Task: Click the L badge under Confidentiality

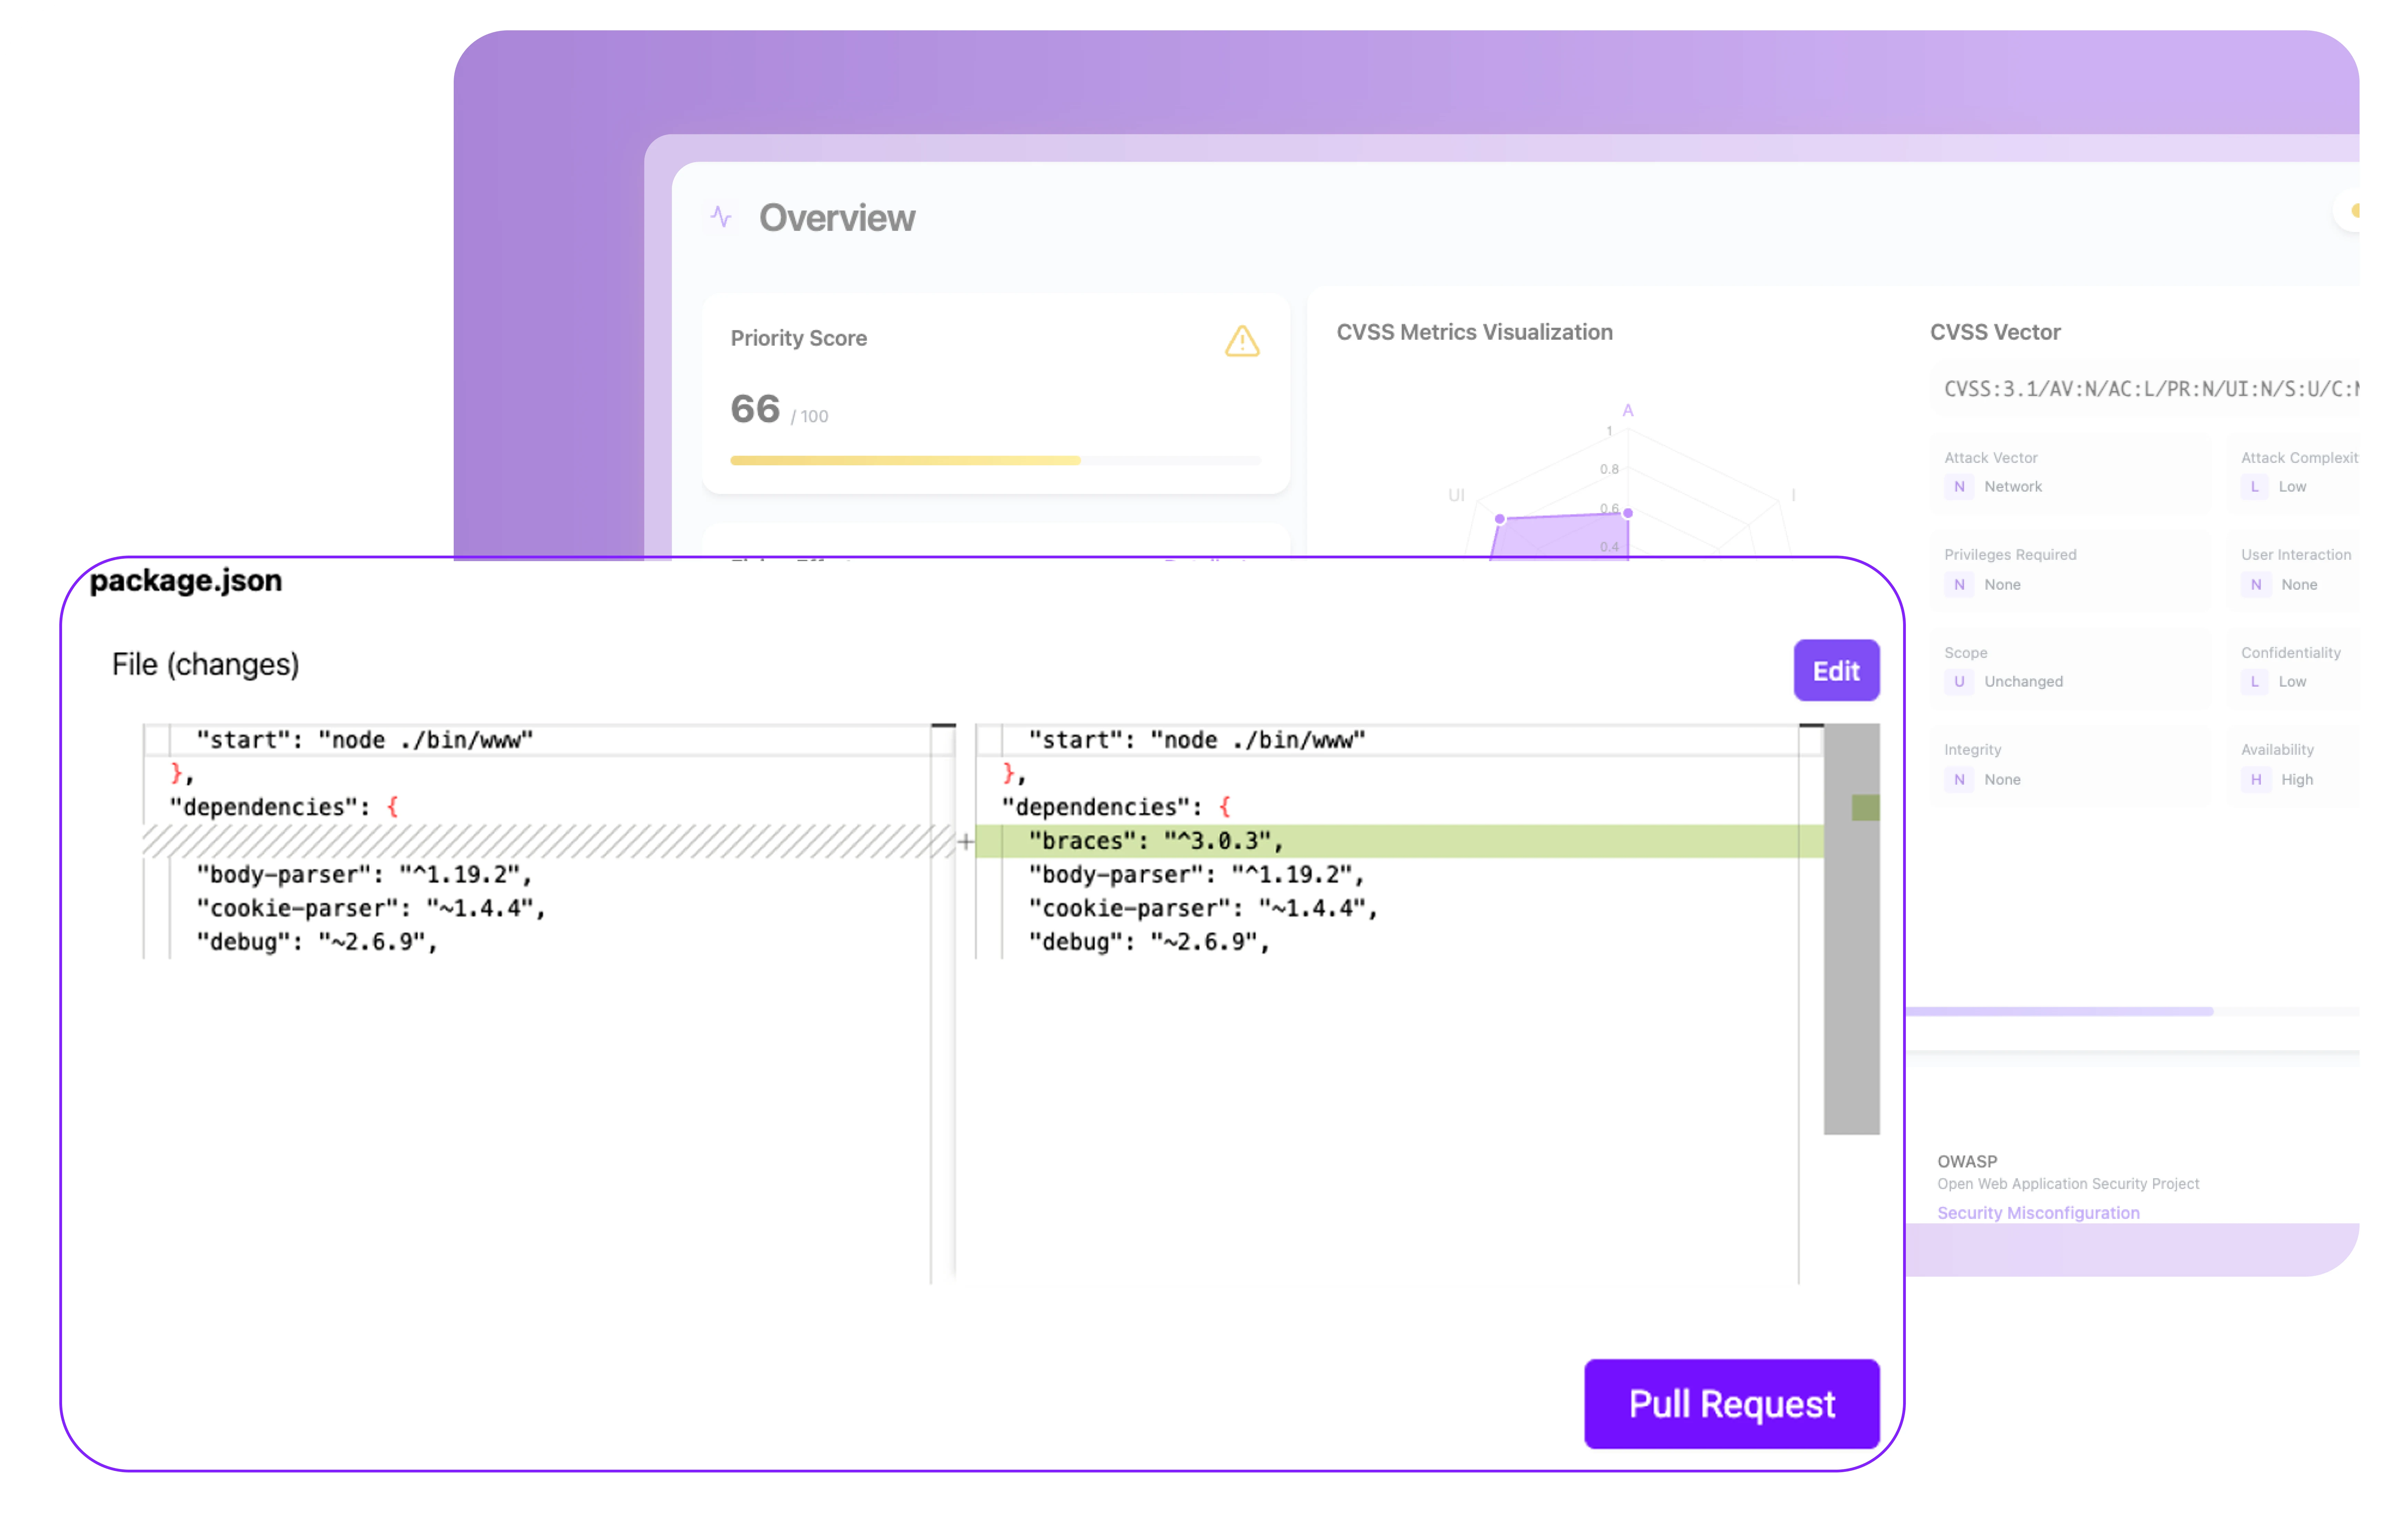Action: point(2254,682)
